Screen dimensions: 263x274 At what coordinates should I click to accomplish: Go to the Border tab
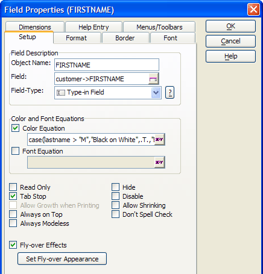click(125, 38)
